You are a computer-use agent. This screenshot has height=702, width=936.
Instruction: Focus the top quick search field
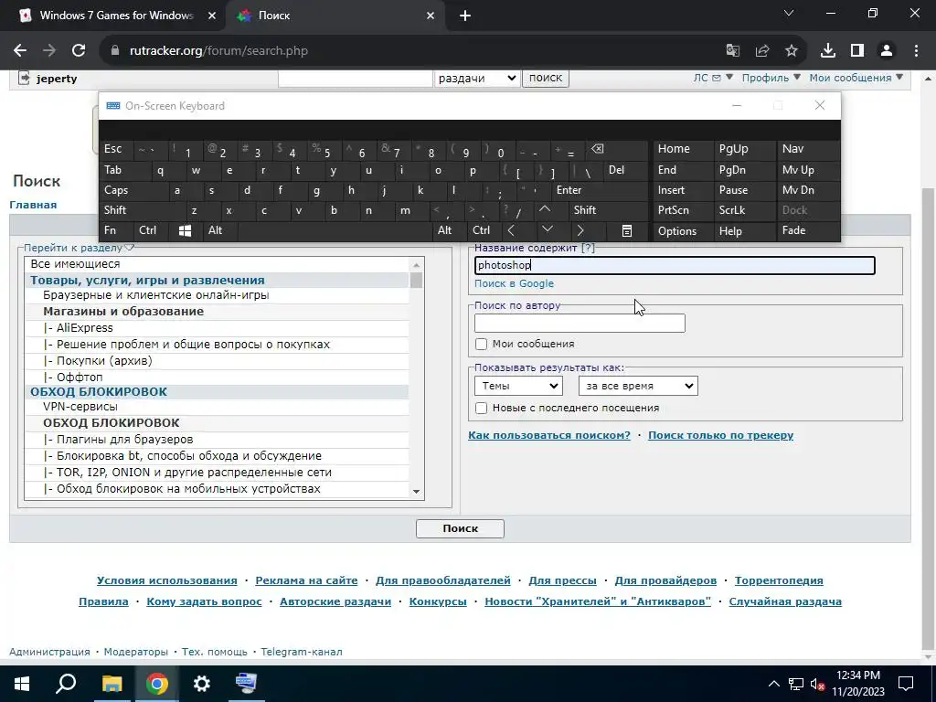point(356,78)
